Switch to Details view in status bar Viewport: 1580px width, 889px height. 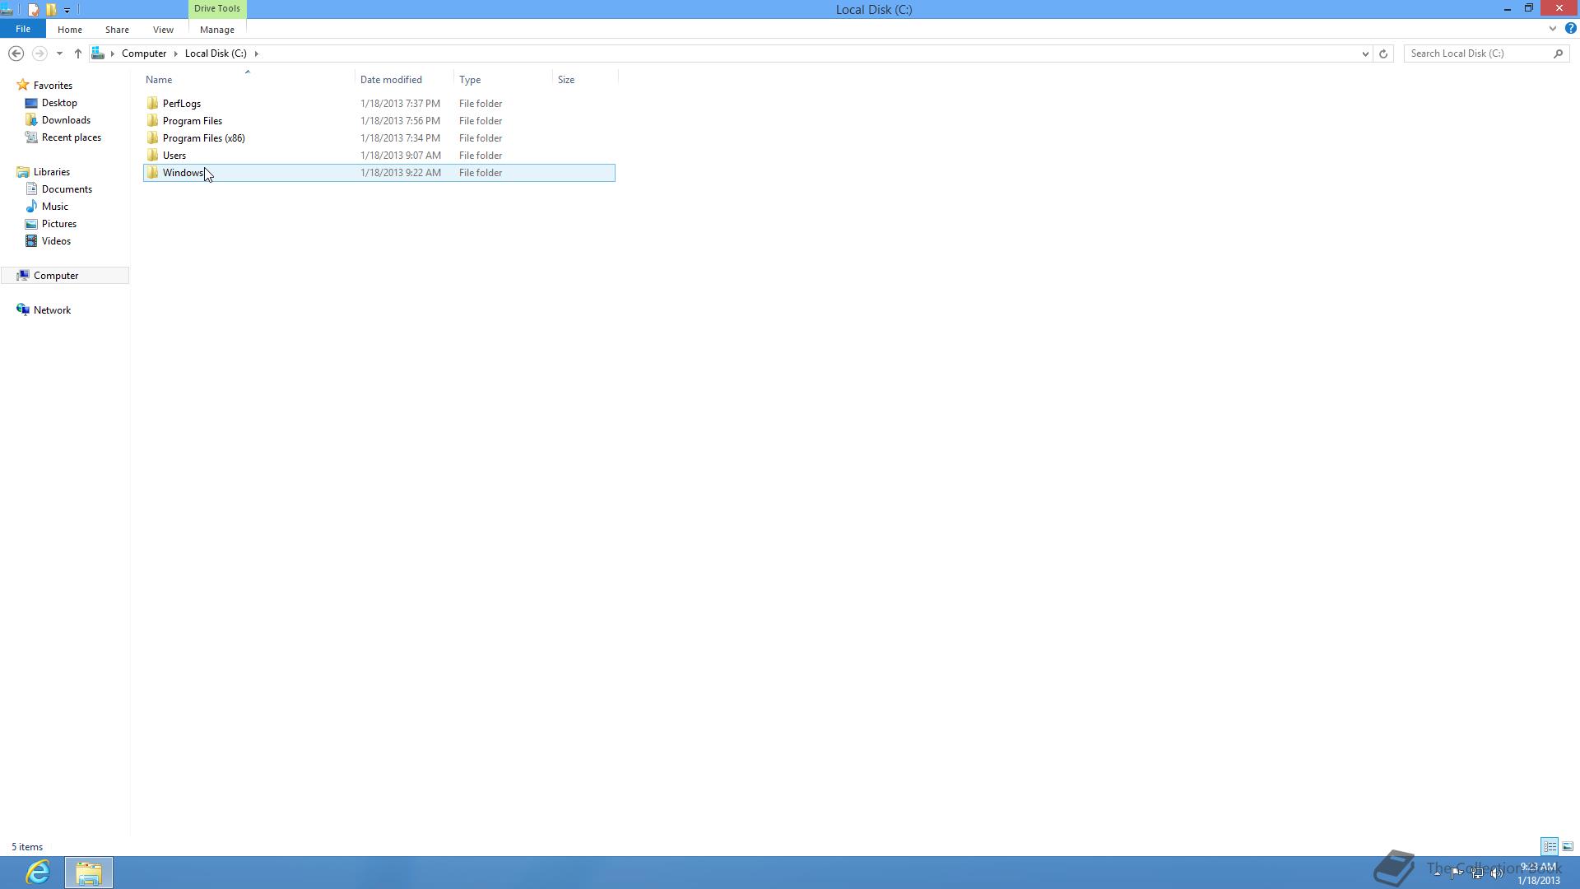tap(1550, 846)
